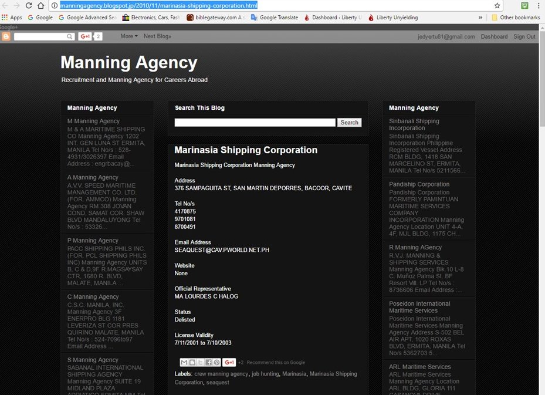Open P Manning Agency sidebar link

[x=93, y=241]
